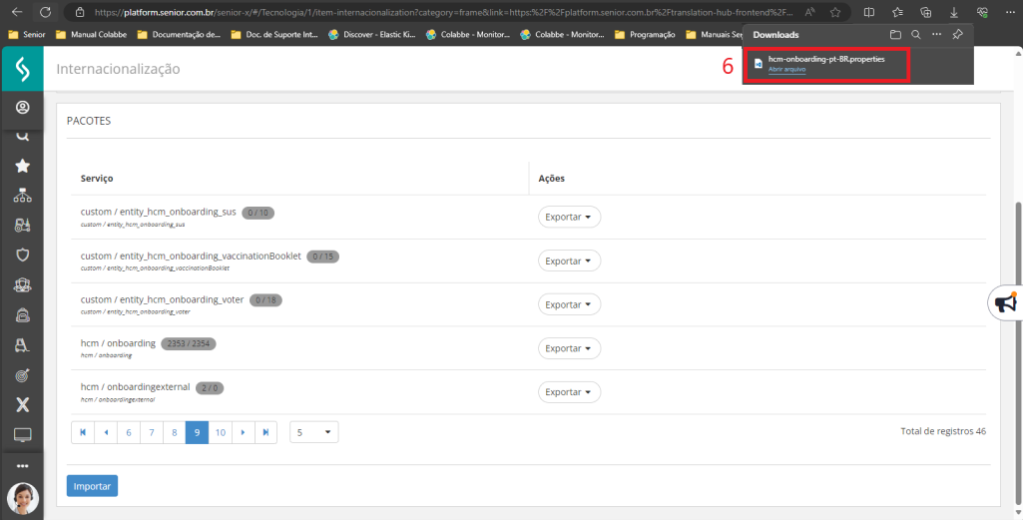Expand Exportar for entity_hcm_onboarding_vaccinationBooklet

tap(569, 260)
